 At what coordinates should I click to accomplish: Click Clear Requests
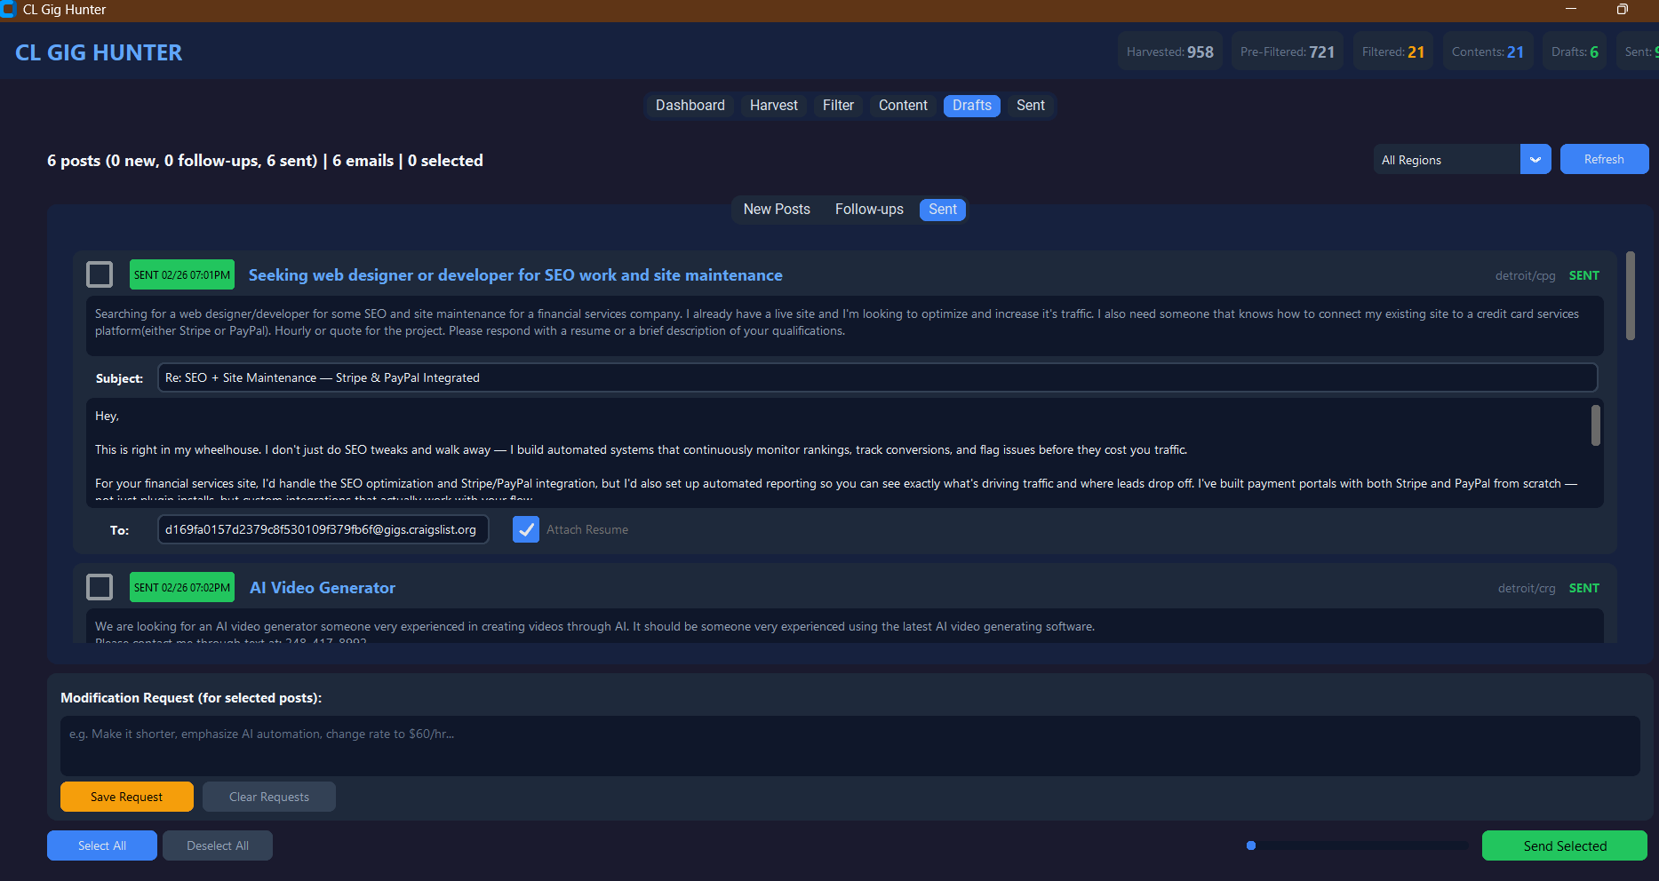click(x=268, y=796)
